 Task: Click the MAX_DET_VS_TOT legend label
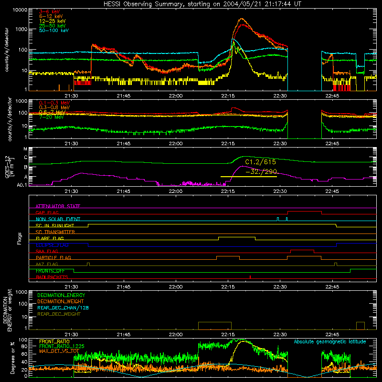click(59, 351)
